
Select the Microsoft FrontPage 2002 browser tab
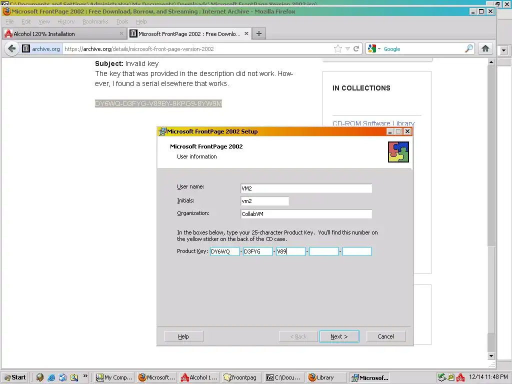(x=189, y=33)
